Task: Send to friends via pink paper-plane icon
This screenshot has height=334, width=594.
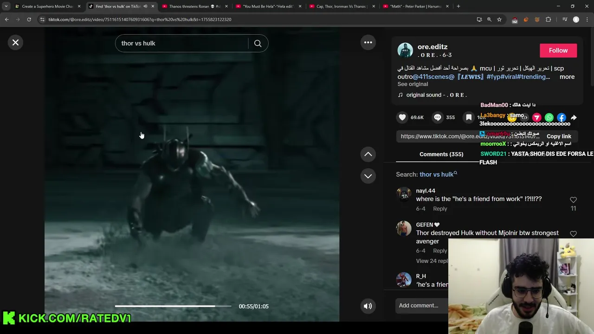Action: pyautogui.click(x=536, y=118)
